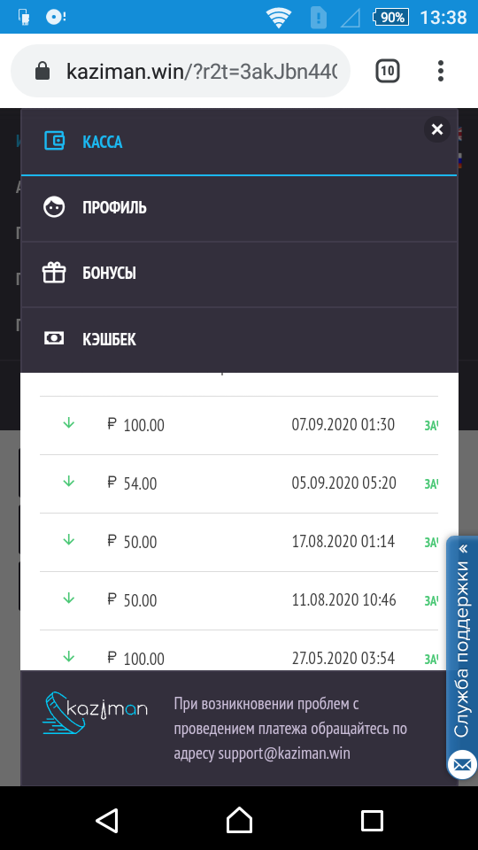Select the Профиль face icon
Viewport: 478px width, 850px height.
pyautogui.click(x=54, y=207)
